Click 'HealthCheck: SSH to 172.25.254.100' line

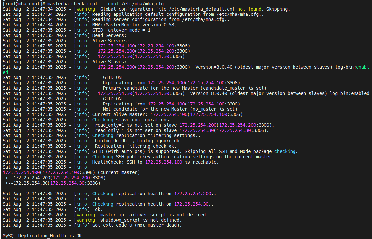(x=155, y=162)
